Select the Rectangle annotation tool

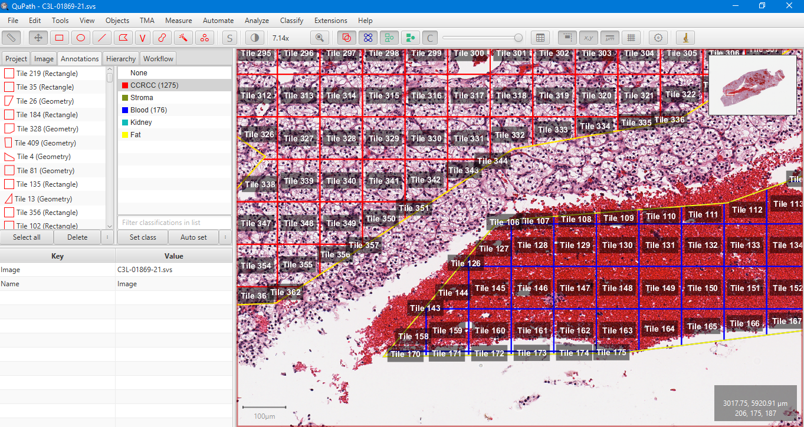click(x=59, y=37)
